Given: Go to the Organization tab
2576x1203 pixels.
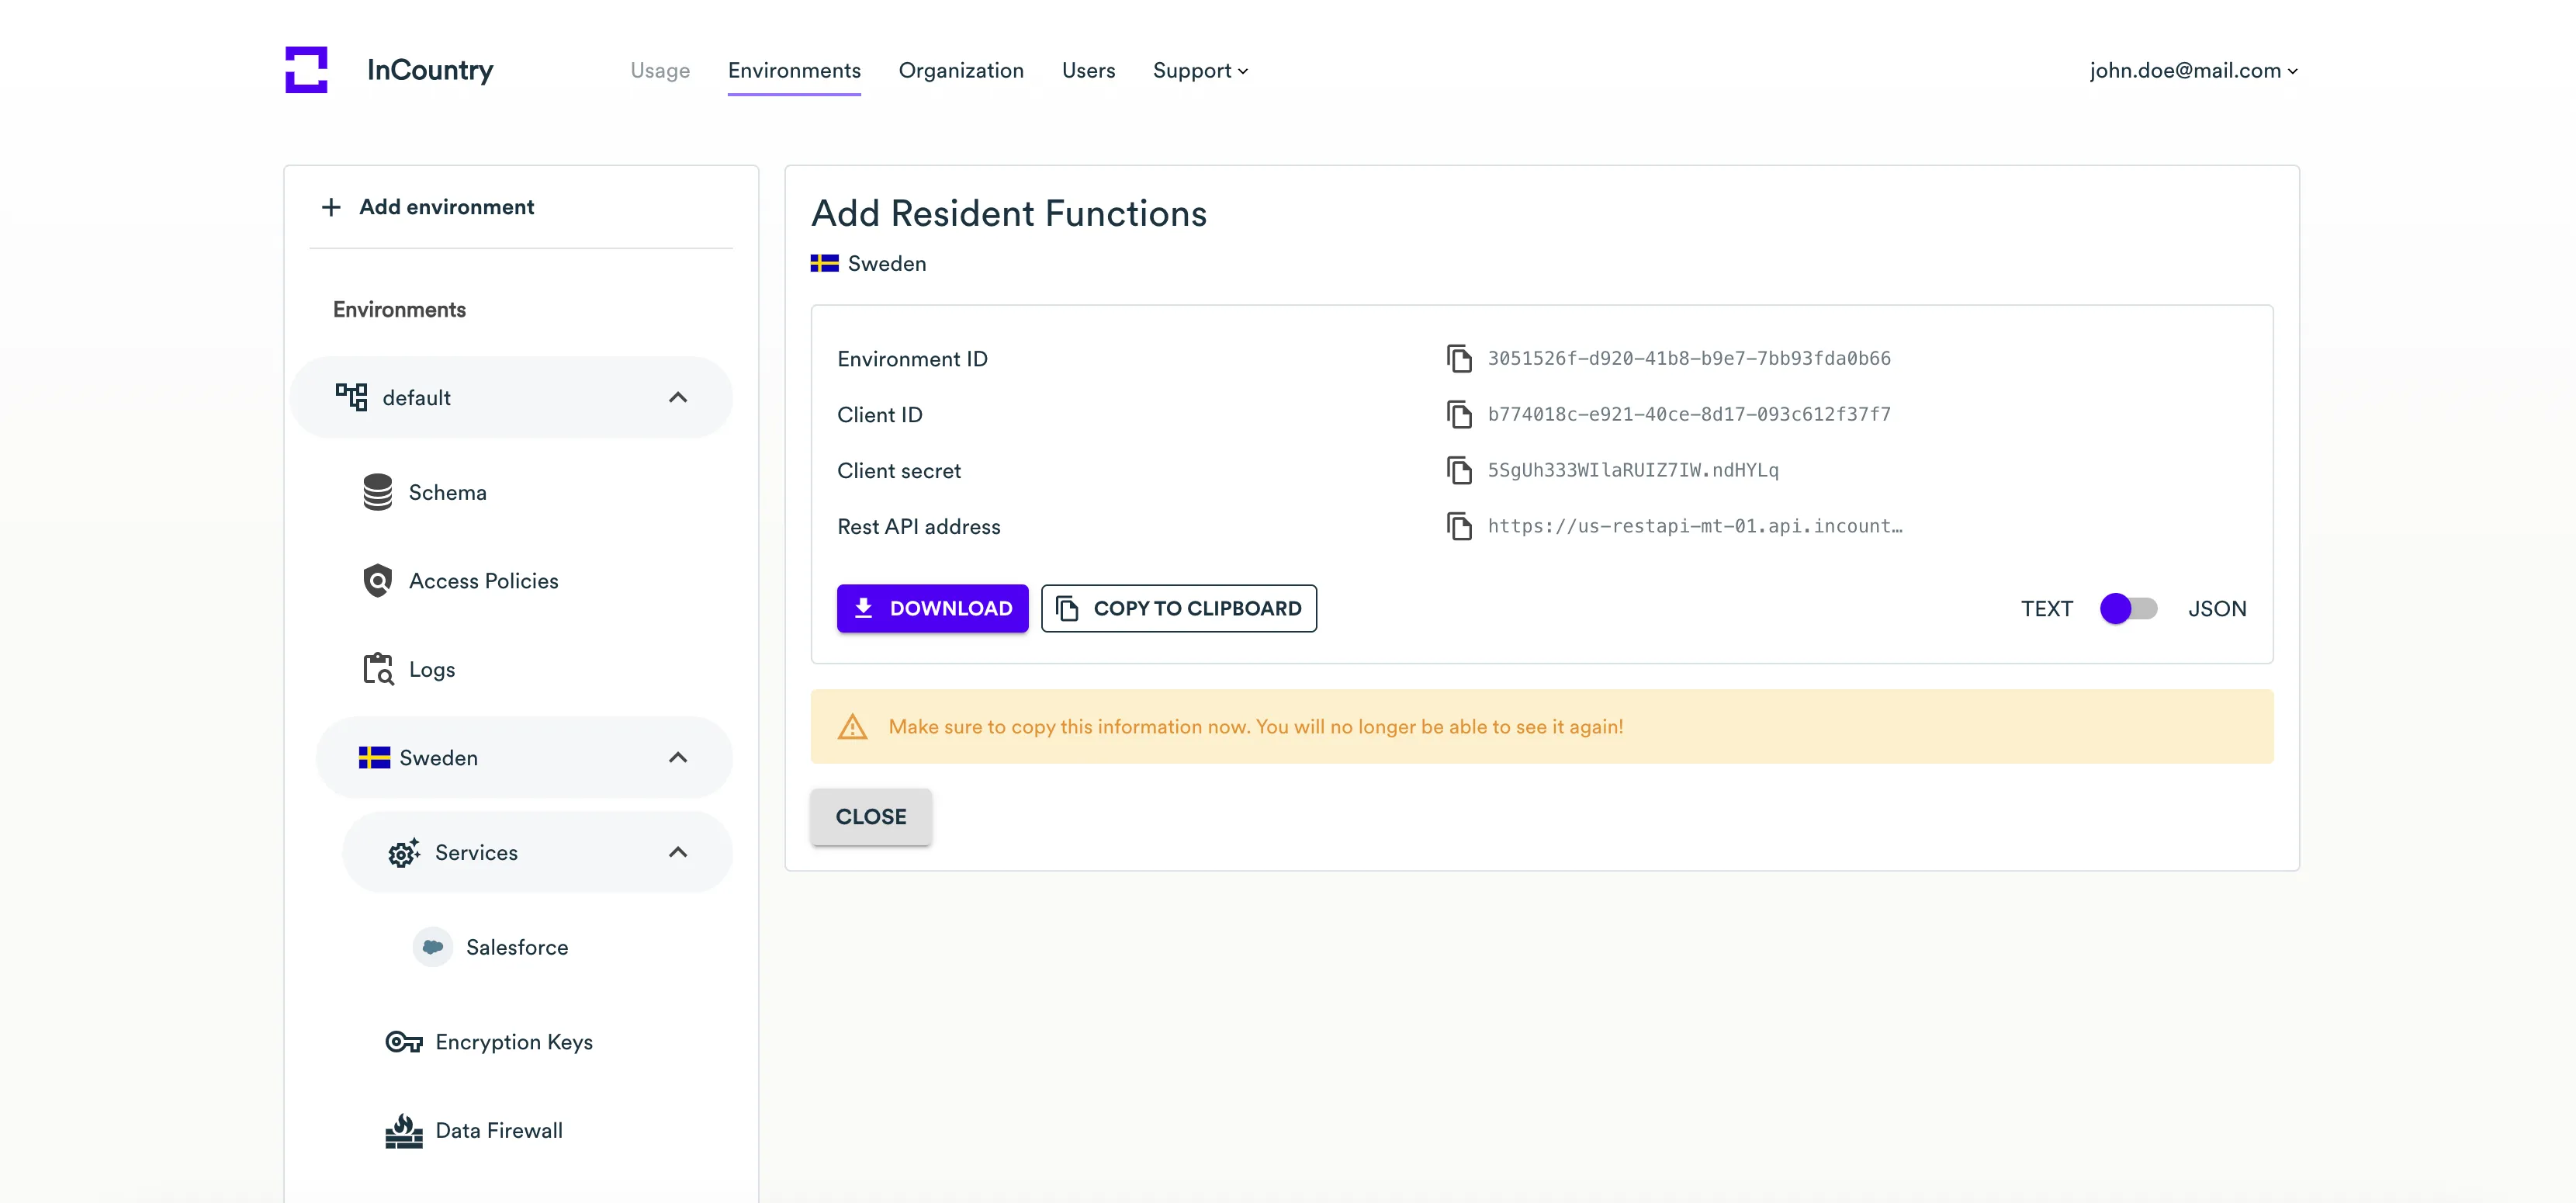Looking at the screenshot, I should click(960, 70).
